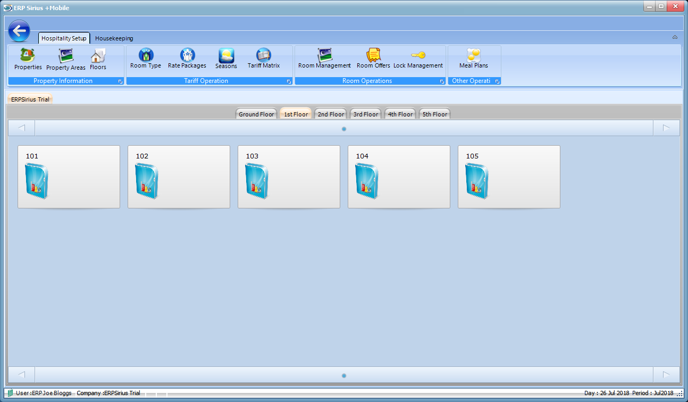Switch to the 4th Floor tab
688x402 pixels.
400,114
